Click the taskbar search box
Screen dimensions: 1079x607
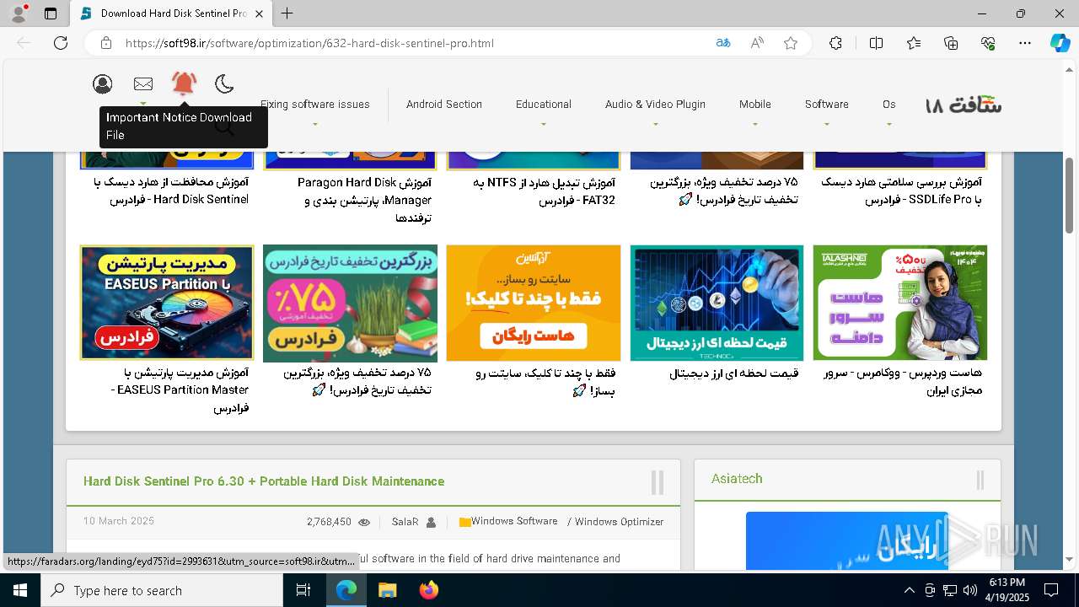pos(162,590)
